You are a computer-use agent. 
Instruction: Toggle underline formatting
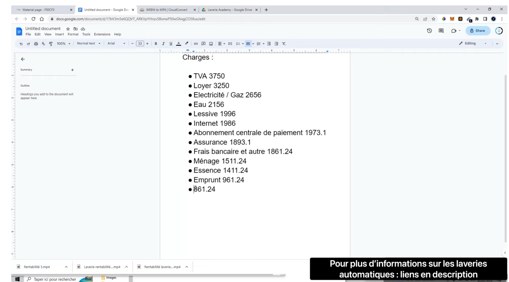pos(171,44)
